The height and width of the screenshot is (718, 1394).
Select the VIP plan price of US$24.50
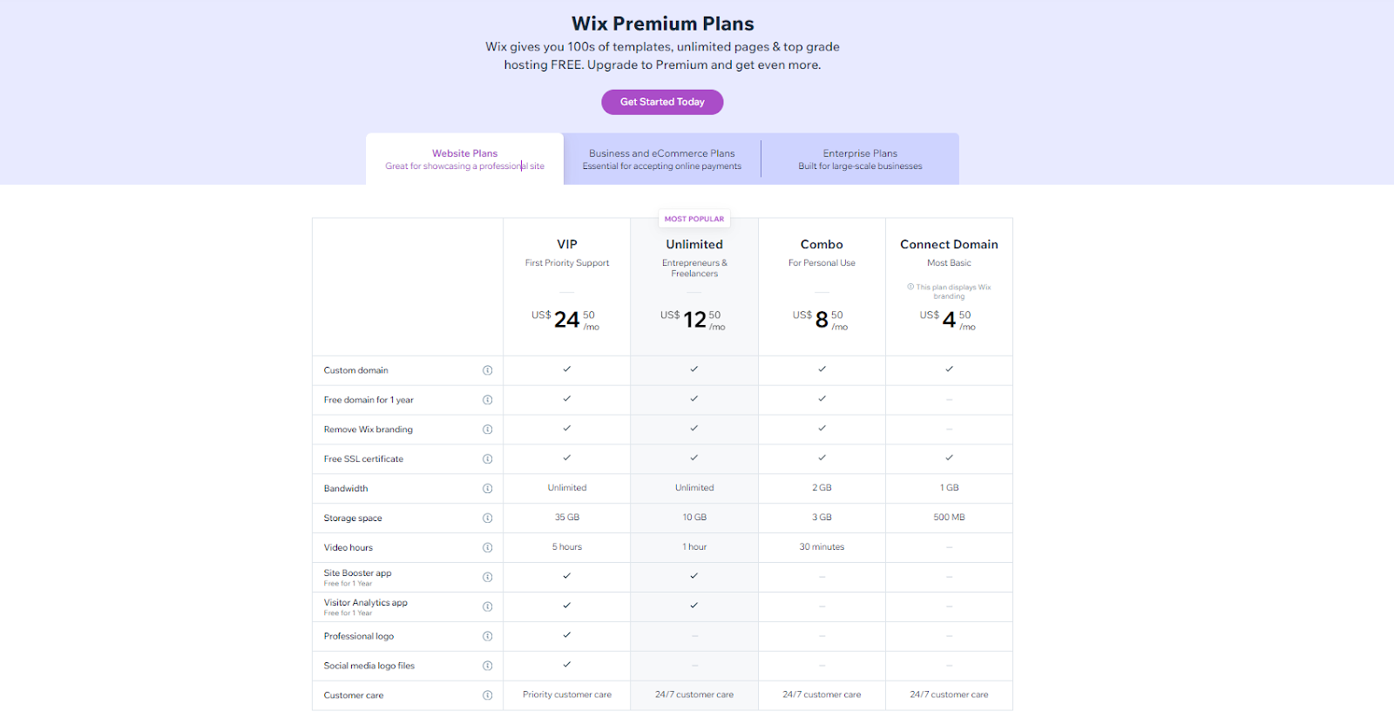565,319
